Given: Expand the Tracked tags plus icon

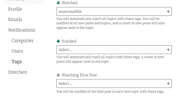Looking at the screenshot, I should (168, 50).
